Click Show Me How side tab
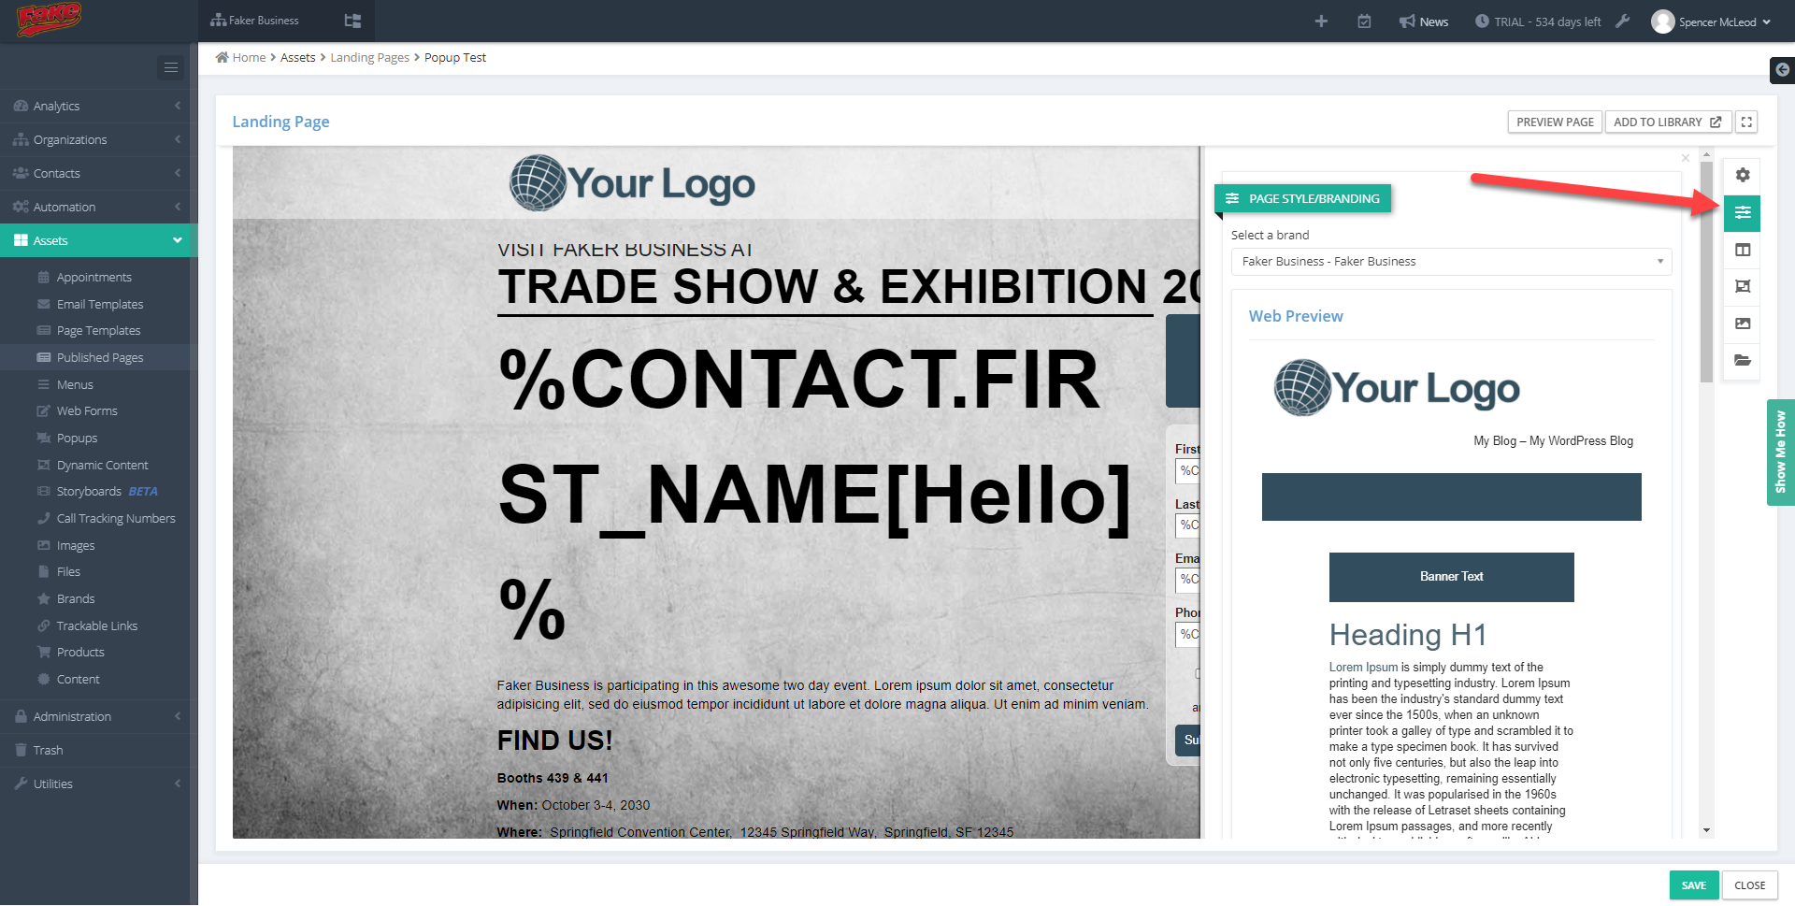 coord(1781,453)
